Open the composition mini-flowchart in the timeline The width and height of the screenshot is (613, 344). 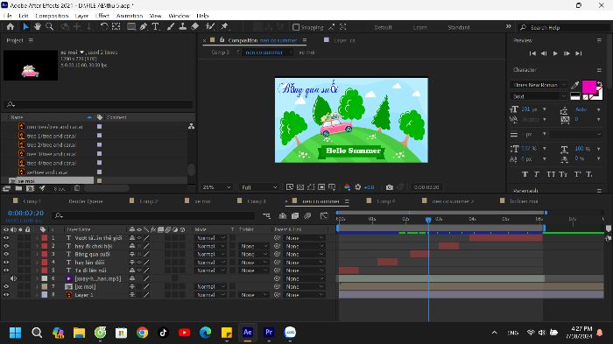click(x=266, y=215)
